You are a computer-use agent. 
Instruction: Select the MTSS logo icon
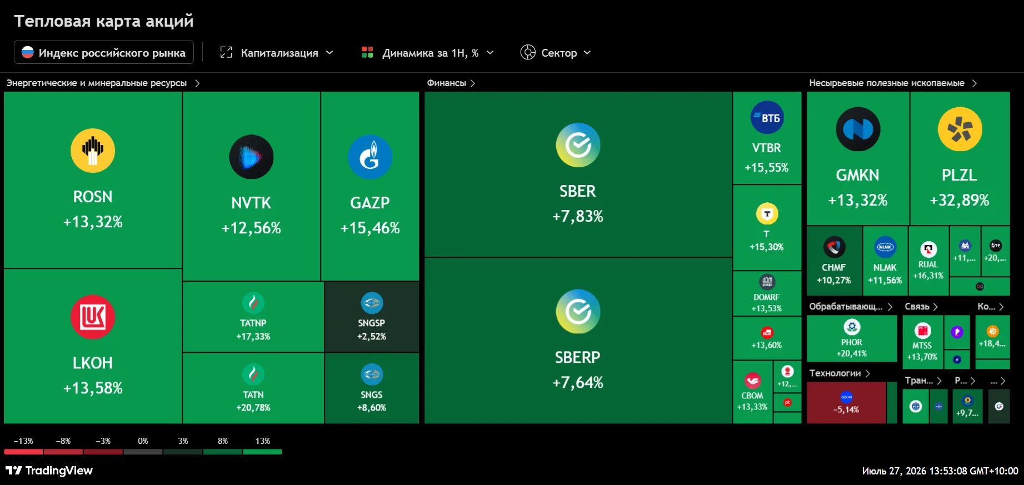coord(922,331)
